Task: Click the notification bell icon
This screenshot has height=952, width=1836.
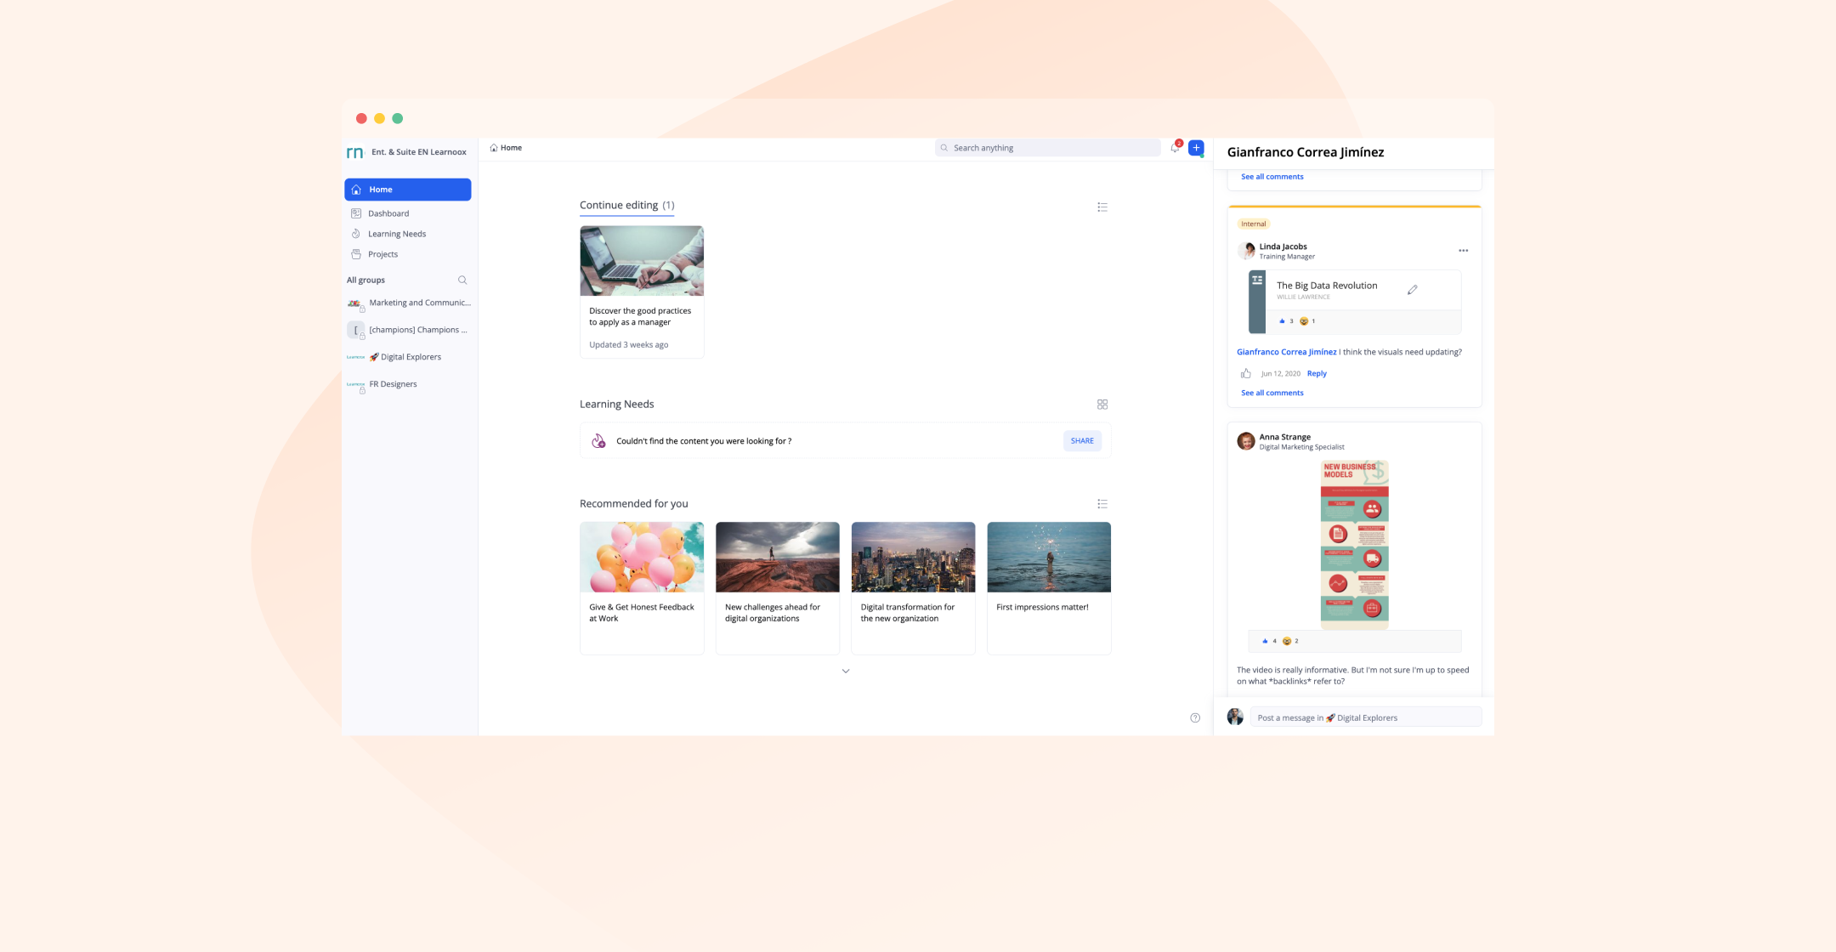Action: click(1175, 148)
